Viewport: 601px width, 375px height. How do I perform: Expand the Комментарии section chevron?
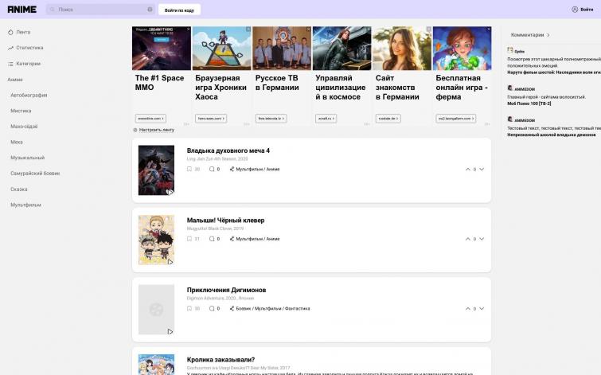click(548, 35)
